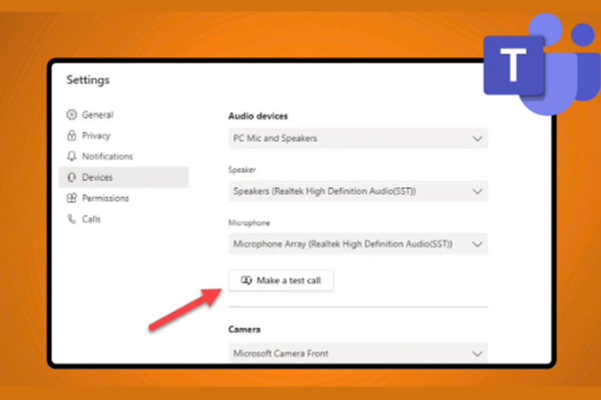Click the test call speaker icon
Viewport: 601px width, 400px height.
[x=246, y=280]
